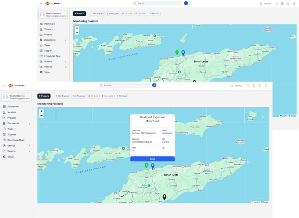Select the black project marker on the front map

click(164, 197)
